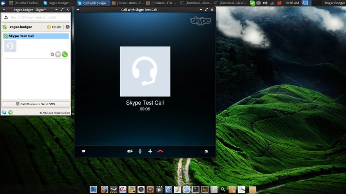The width and height of the screenshot is (346, 194).
Task: Click Skype icon in contacts window footer
Action: coord(4,112)
